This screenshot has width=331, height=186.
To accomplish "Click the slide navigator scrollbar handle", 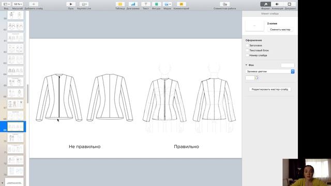I will point(27,94).
